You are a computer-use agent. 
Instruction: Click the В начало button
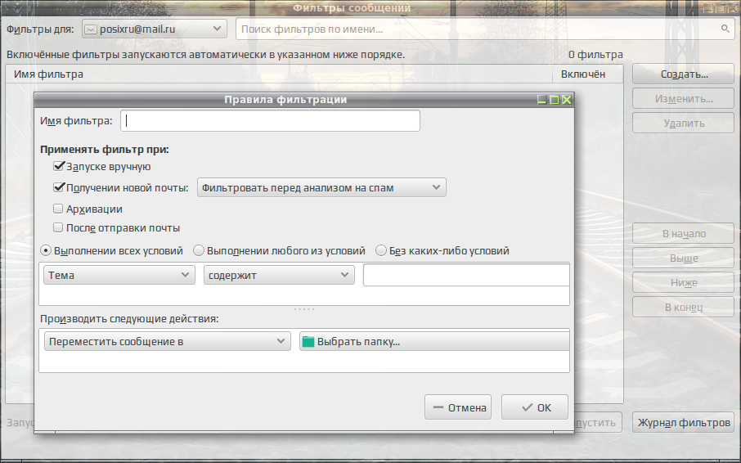(x=684, y=233)
